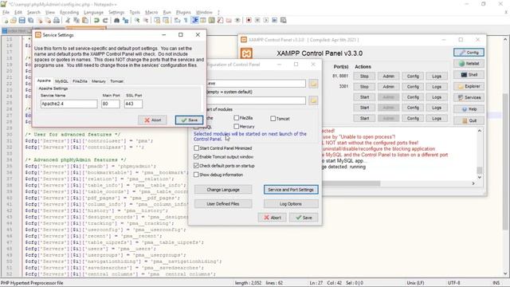Click the Print toolbar icon
Screen dimensions: 510x287
(57, 20)
